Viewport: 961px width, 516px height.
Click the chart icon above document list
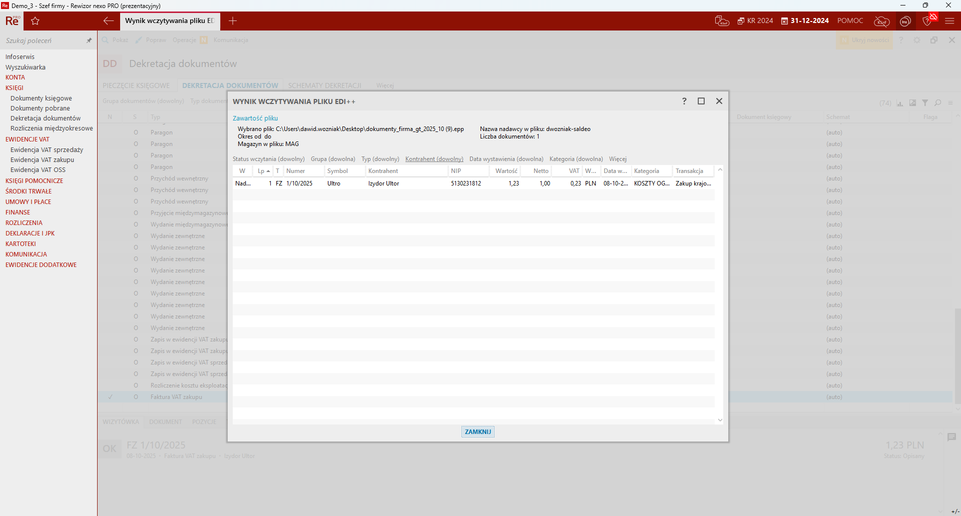[899, 103]
